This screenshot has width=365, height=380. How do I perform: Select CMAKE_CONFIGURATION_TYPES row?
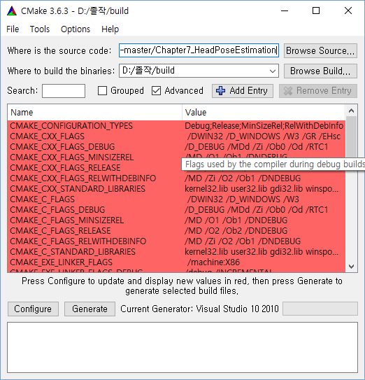71,126
